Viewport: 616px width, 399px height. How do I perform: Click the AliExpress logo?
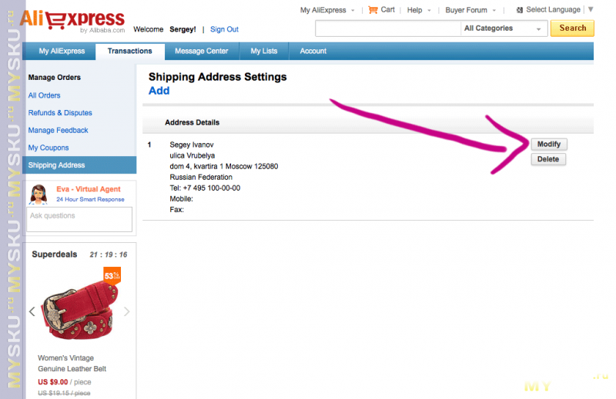72,21
